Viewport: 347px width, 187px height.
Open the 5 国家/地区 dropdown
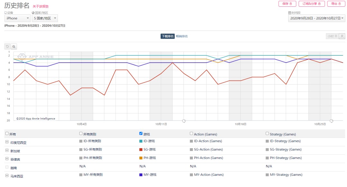45,18
